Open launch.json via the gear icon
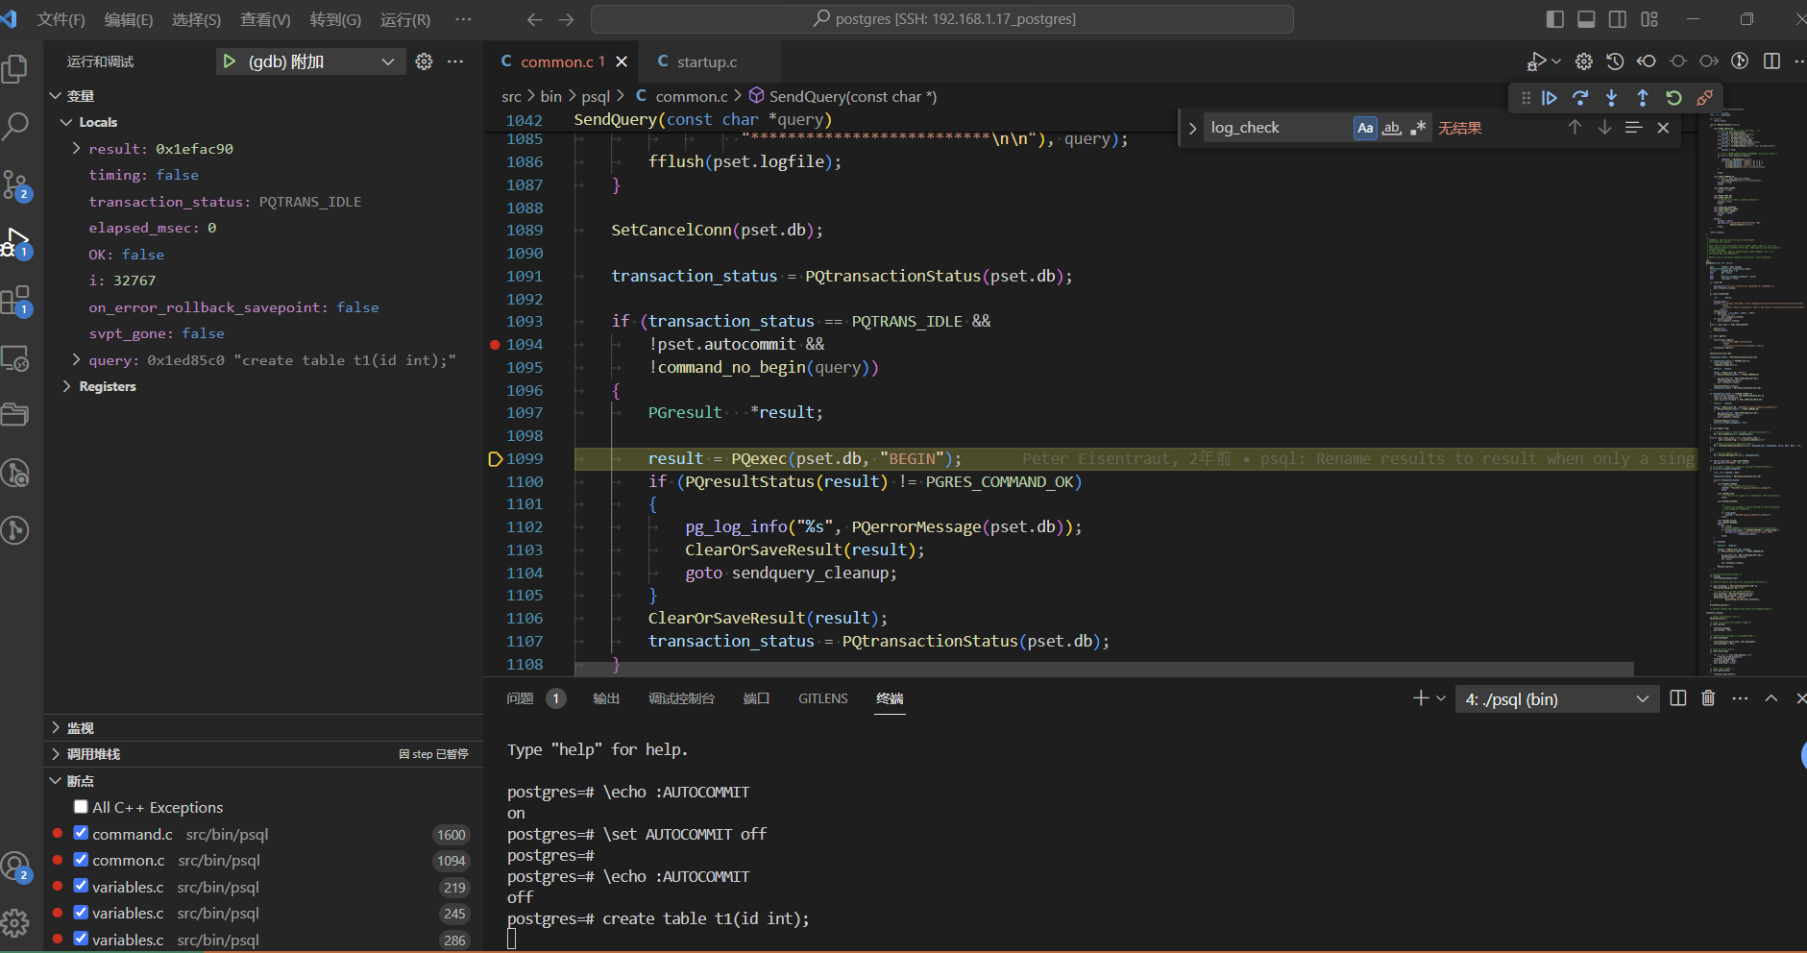The height and width of the screenshot is (953, 1807). click(x=424, y=61)
